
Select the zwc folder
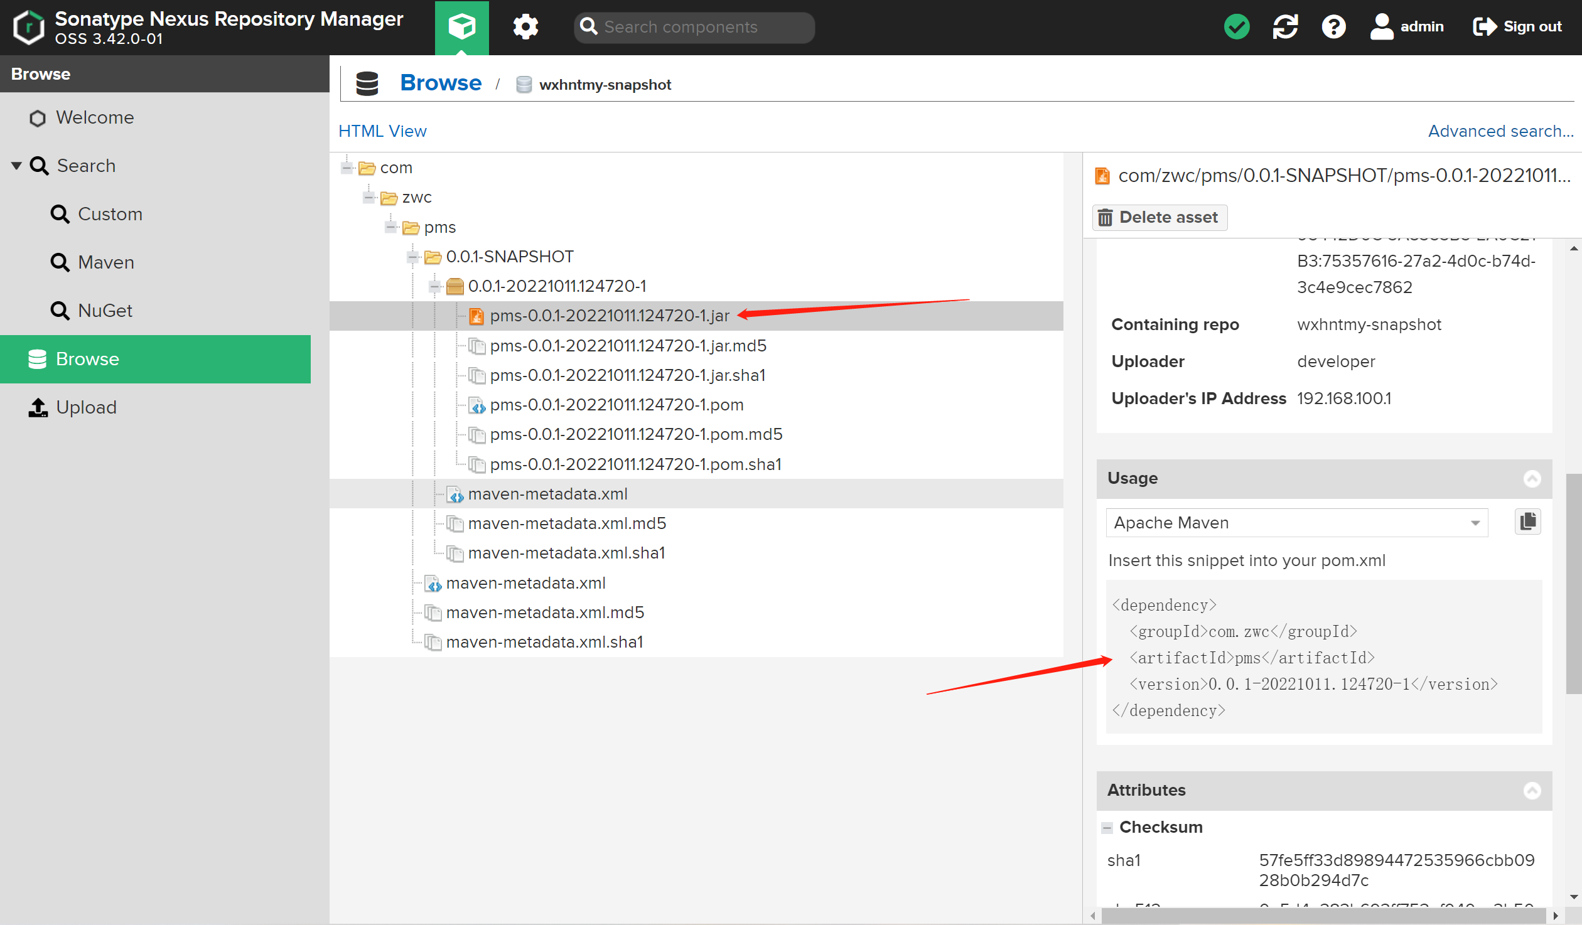[x=417, y=198]
